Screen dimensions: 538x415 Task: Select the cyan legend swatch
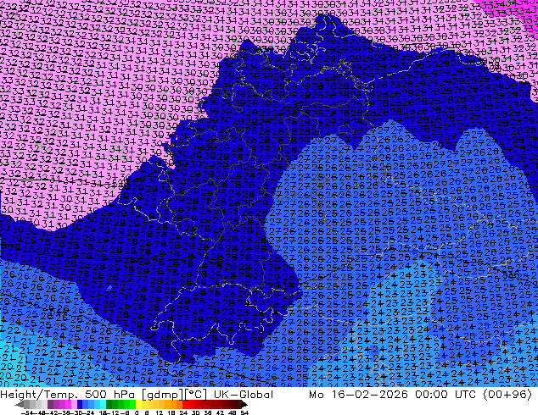pos(103,404)
